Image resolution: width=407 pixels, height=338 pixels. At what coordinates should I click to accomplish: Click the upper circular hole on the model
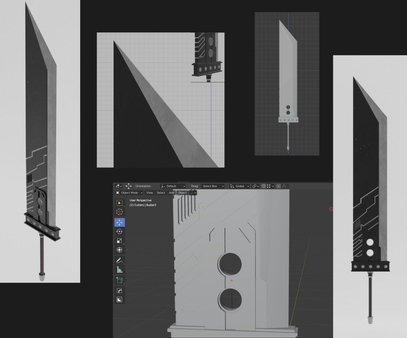(x=231, y=265)
